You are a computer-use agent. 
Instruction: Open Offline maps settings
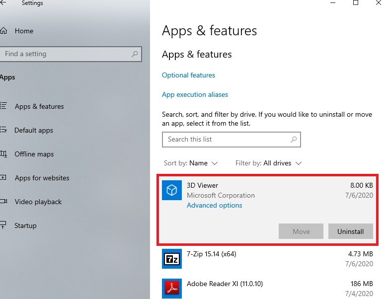click(x=34, y=154)
